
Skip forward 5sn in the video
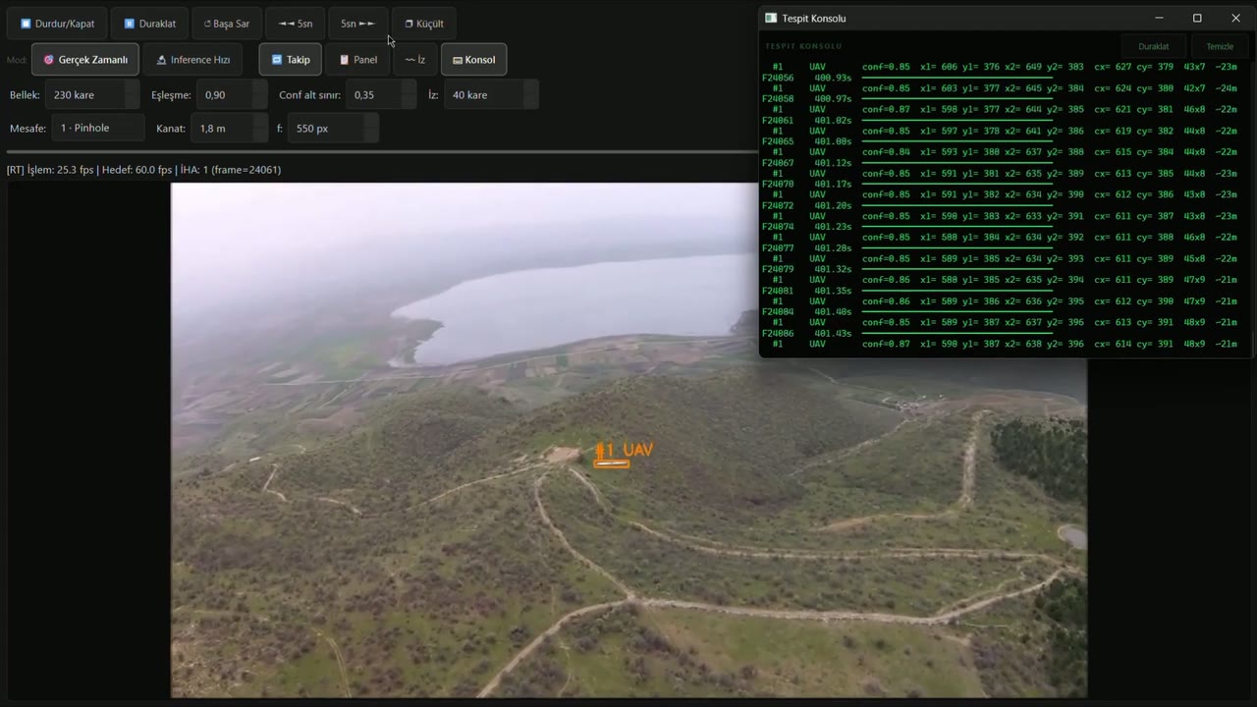(x=357, y=24)
